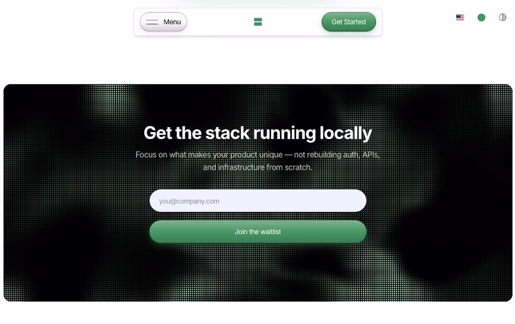Open the US flag language selector
This screenshot has height=324, width=515.
pos(460,17)
